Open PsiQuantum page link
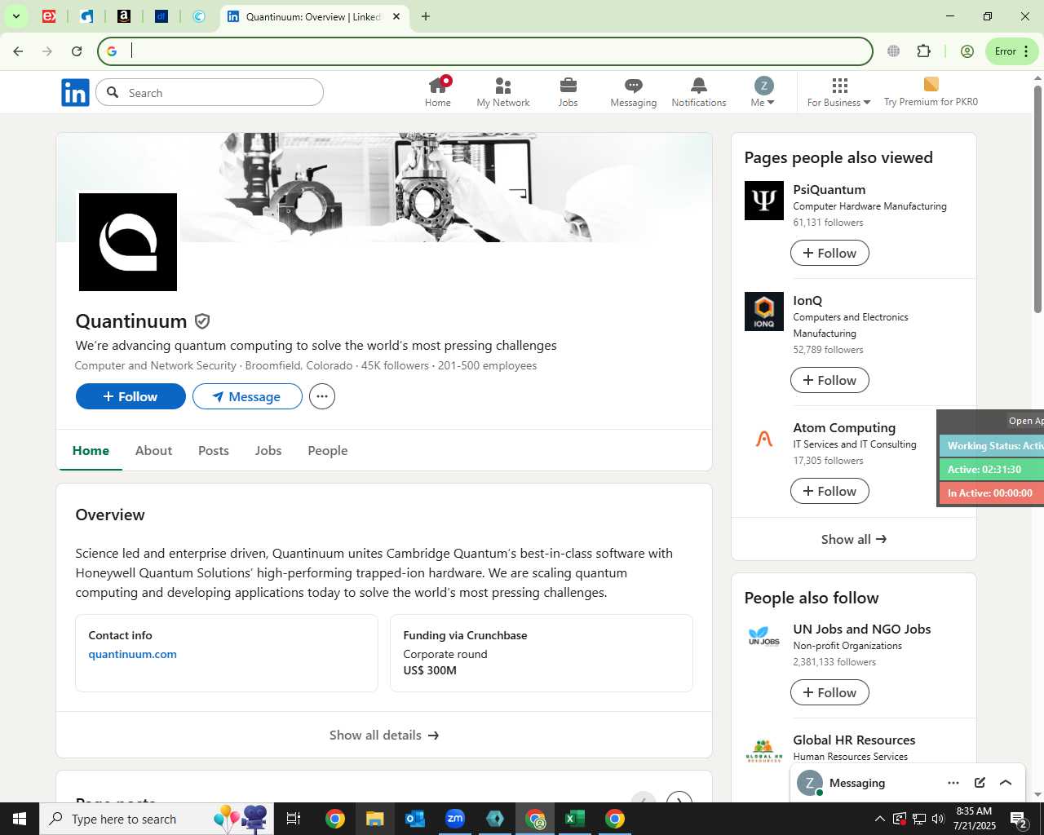1044x835 pixels. 829,189
